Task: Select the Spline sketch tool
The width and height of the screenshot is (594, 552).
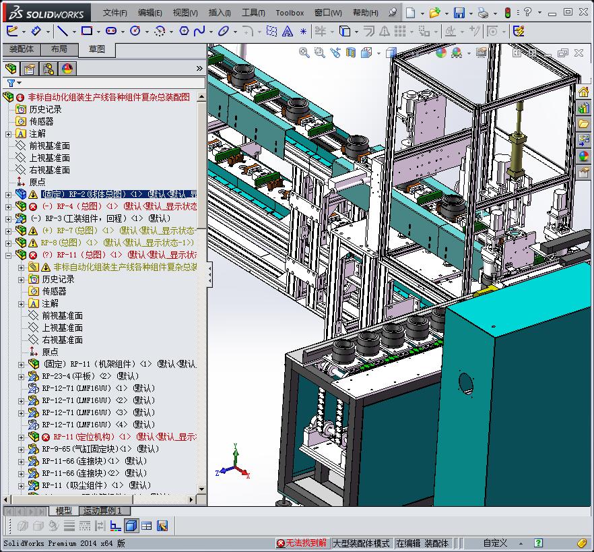Action: click(x=199, y=31)
